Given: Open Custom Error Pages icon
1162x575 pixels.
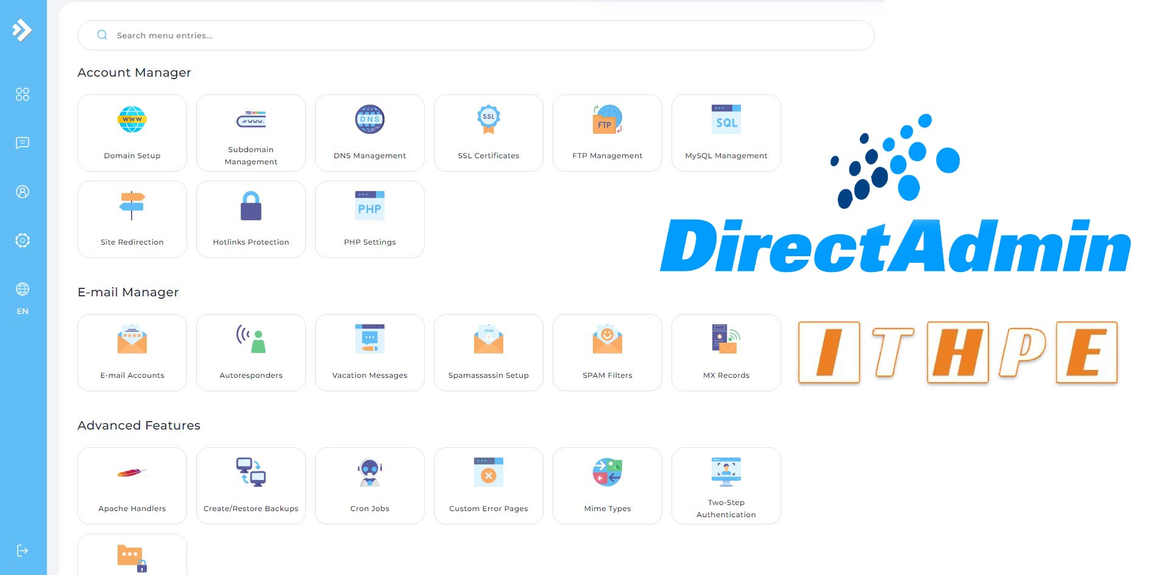Looking at the screenshot, I should point(489,472).
